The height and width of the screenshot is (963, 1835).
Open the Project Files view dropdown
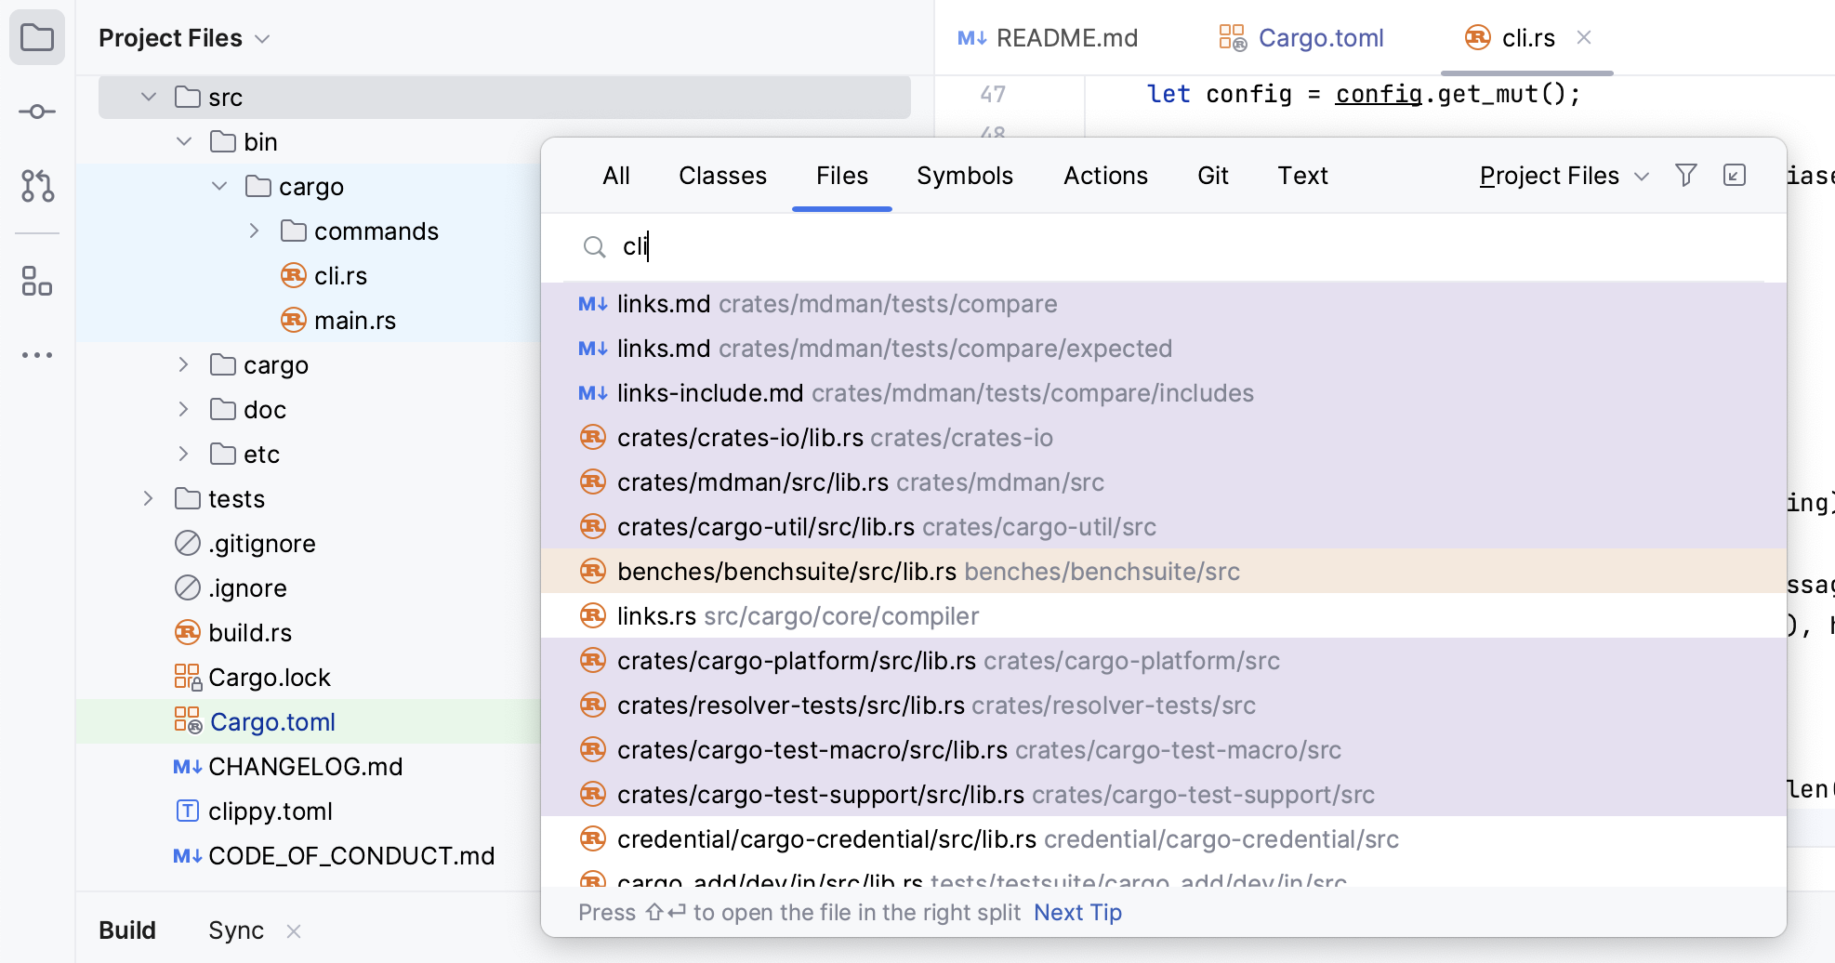pos(261,38)
